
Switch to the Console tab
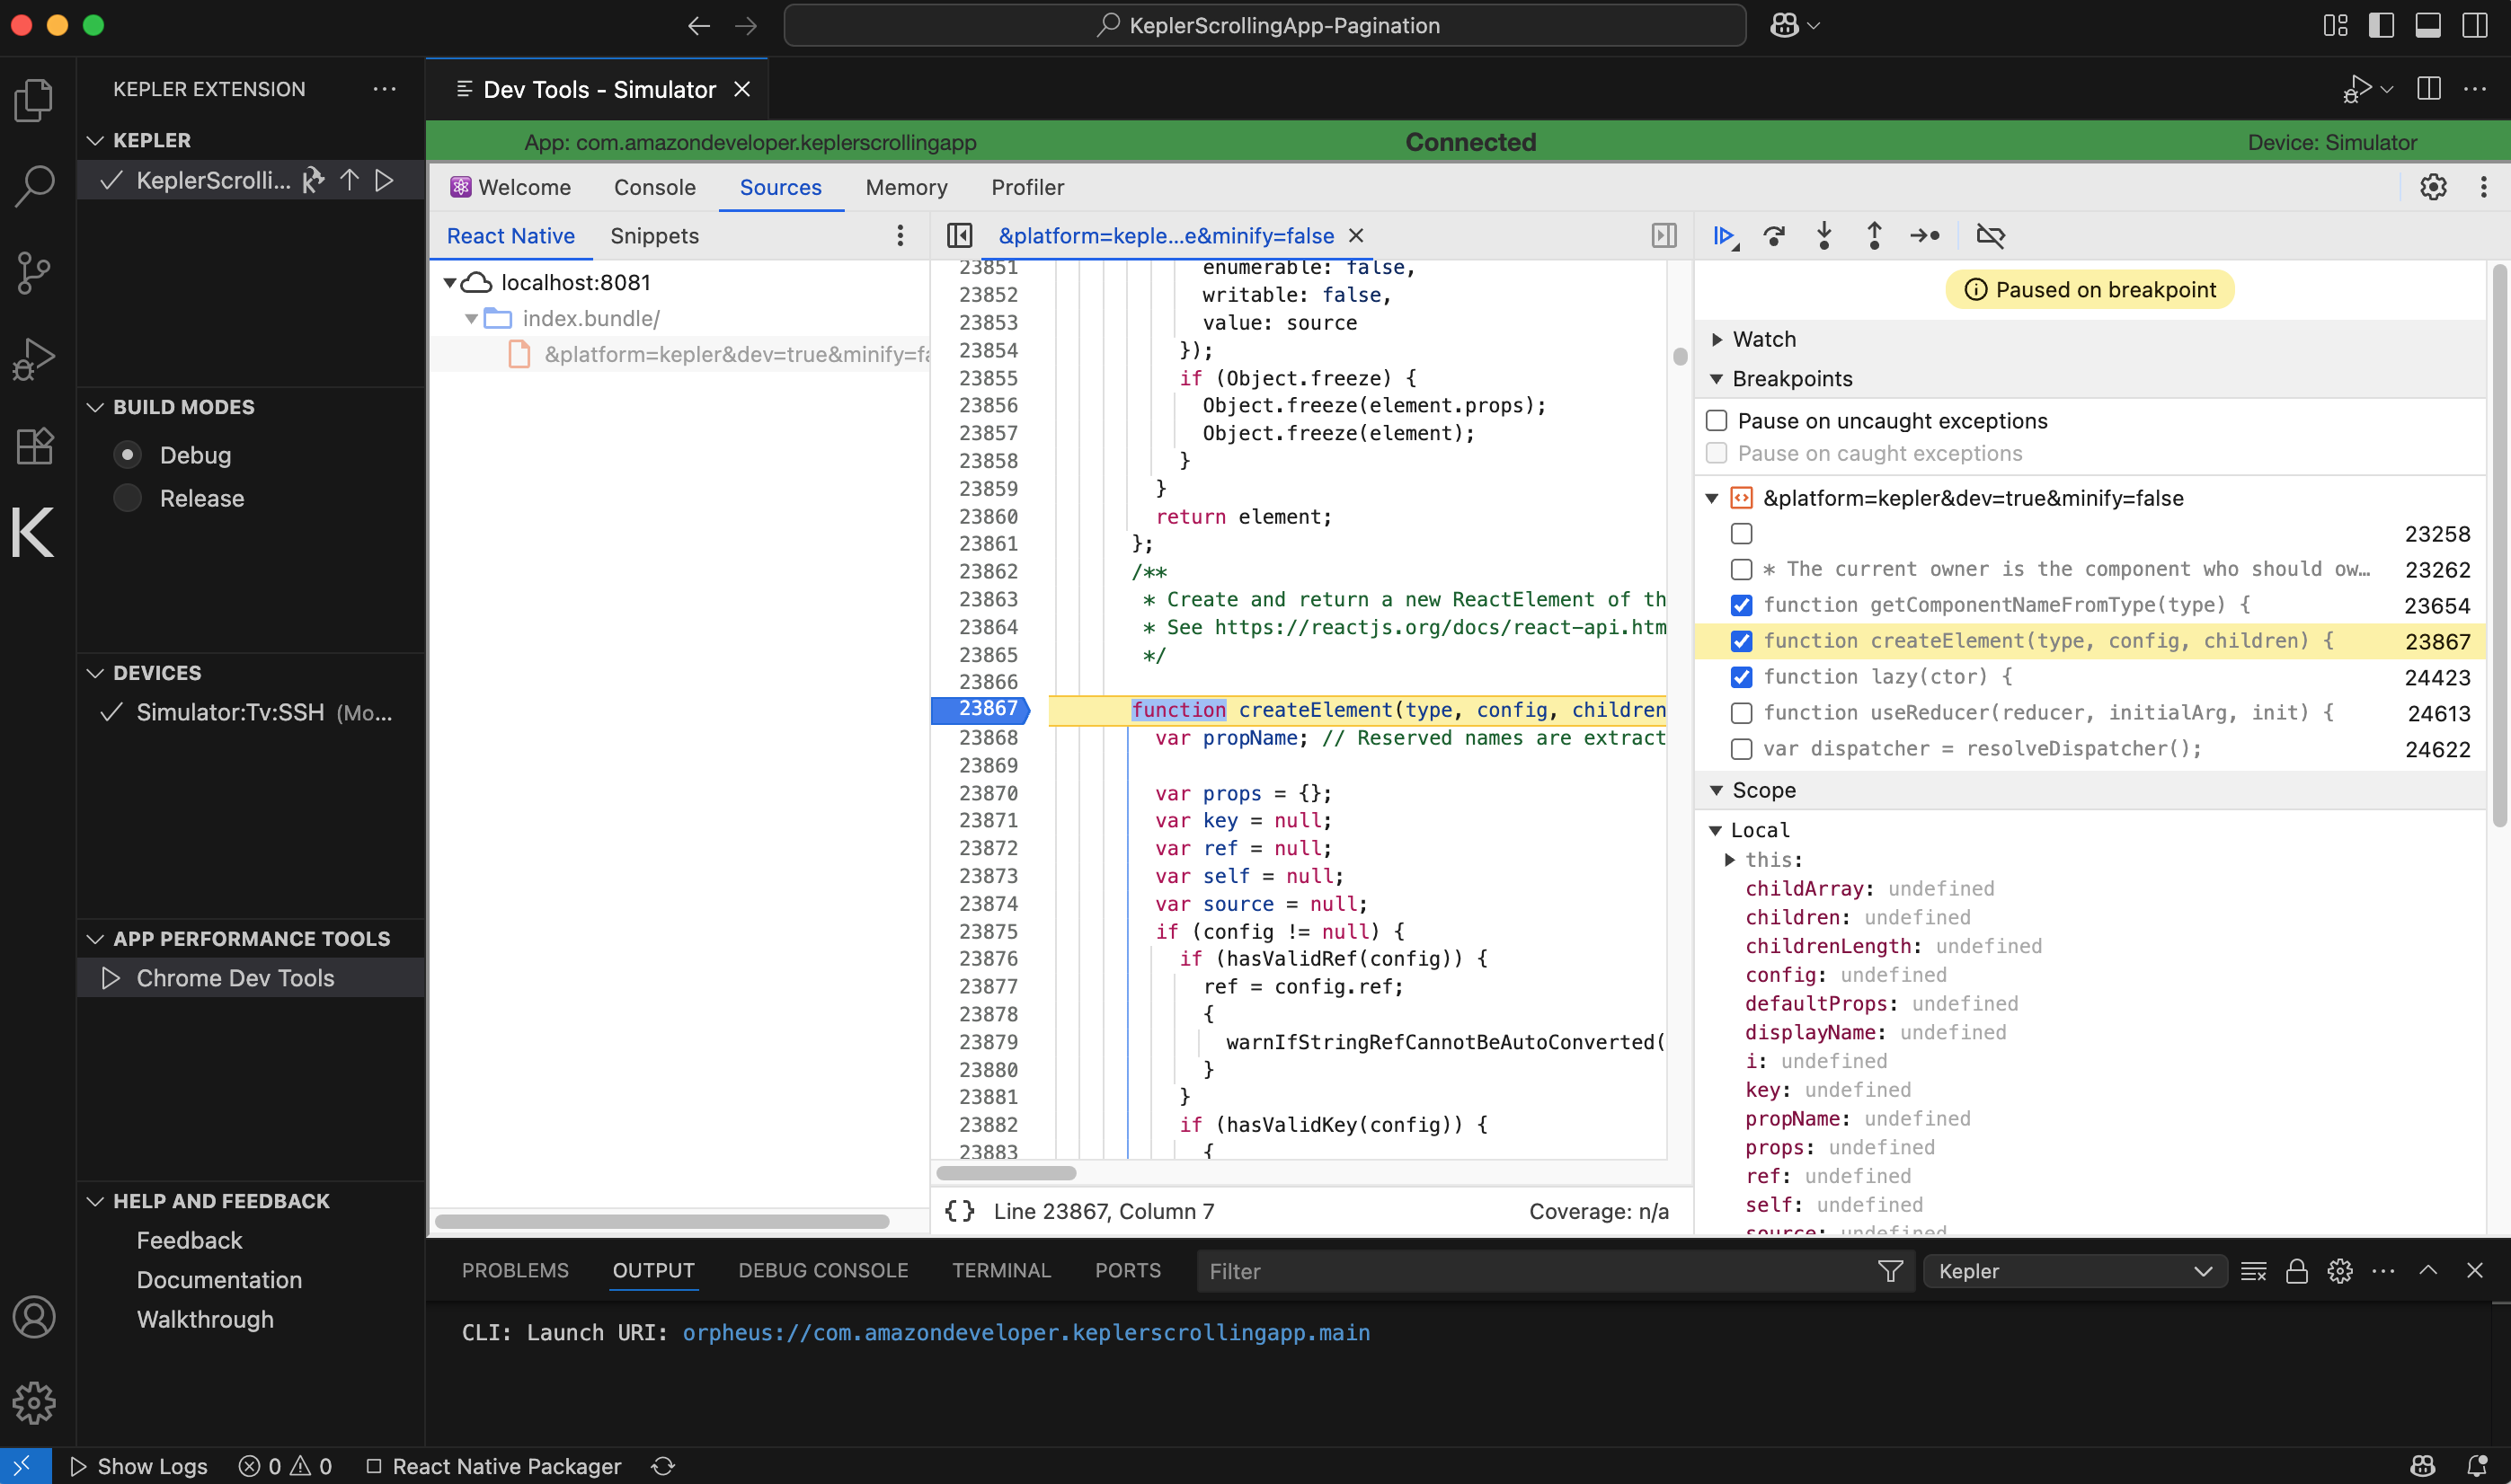pos(654,187)
